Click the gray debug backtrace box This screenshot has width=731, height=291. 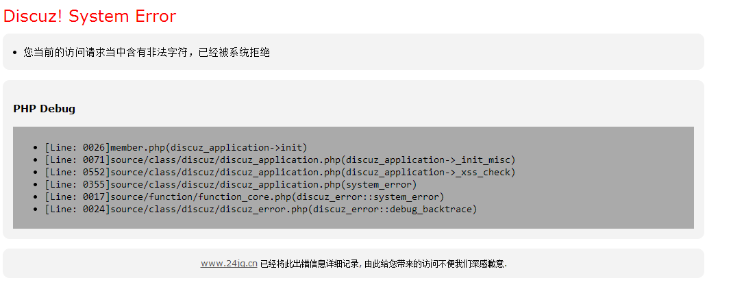(354, 177)
